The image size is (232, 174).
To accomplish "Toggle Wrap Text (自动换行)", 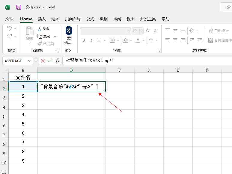I will pyautogui.click(x=219, y=31).
